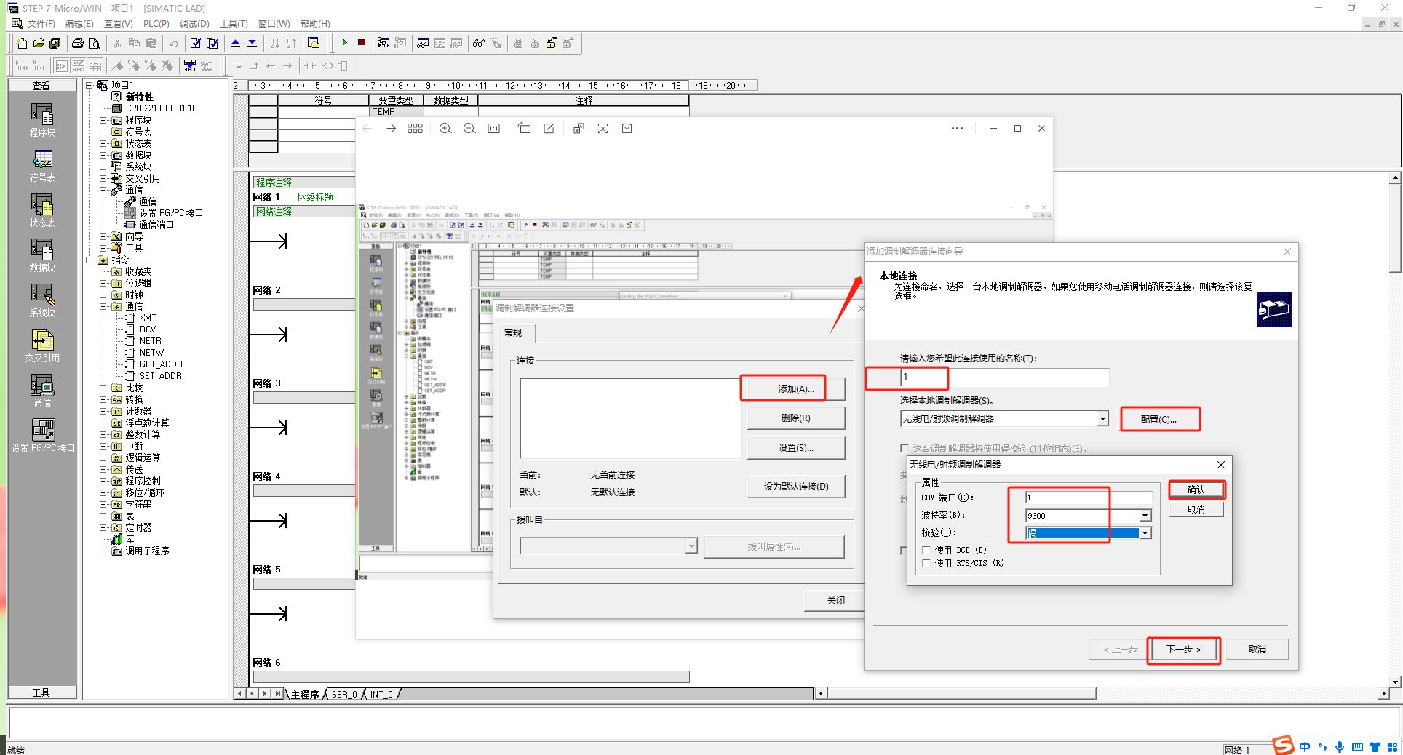Click the COM 端口 input field
The image size is (1403, 755).
[1088, 498]
